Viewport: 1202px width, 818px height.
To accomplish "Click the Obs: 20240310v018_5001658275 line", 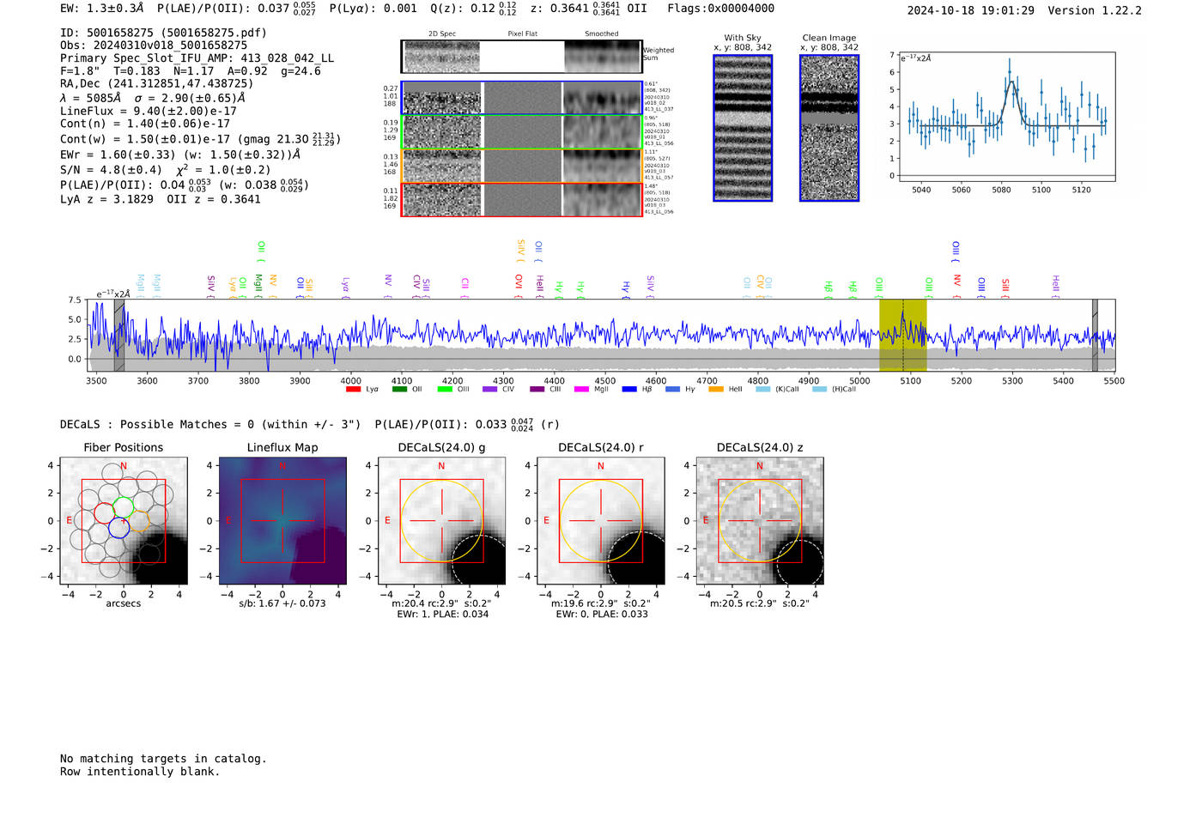I will coord(154,45).
